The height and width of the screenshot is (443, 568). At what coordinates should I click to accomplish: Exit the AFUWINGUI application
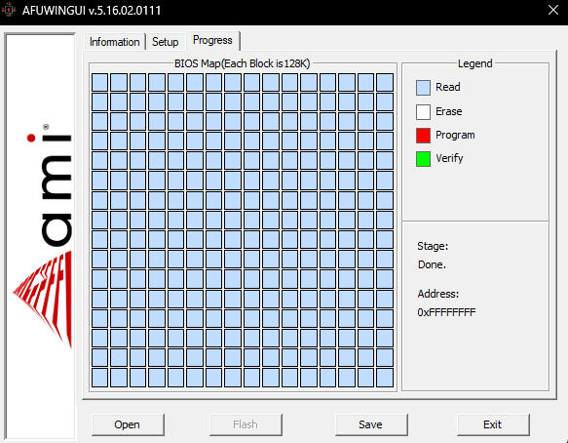[493, 424]
